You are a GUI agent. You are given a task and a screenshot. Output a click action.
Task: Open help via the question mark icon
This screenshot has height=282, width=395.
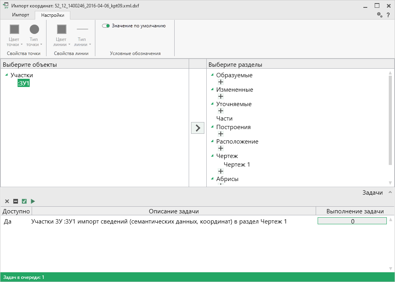pyautogui.click(x=388, y=15)
